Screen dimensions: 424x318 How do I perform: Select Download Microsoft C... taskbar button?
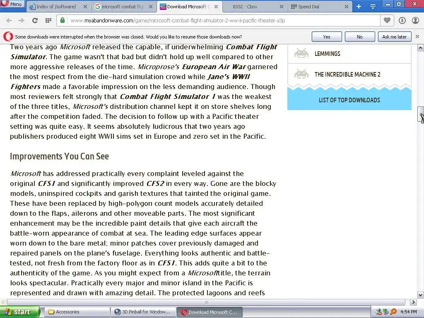coord(210,312)
